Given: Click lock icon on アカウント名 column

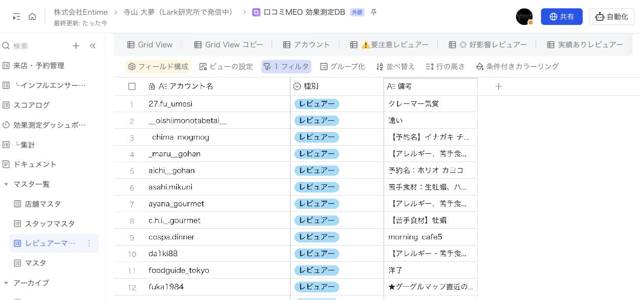Looking at the screenshot, I should (152, 87).
